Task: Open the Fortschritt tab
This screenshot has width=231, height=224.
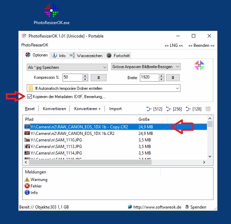Action: tap(118, 56)
